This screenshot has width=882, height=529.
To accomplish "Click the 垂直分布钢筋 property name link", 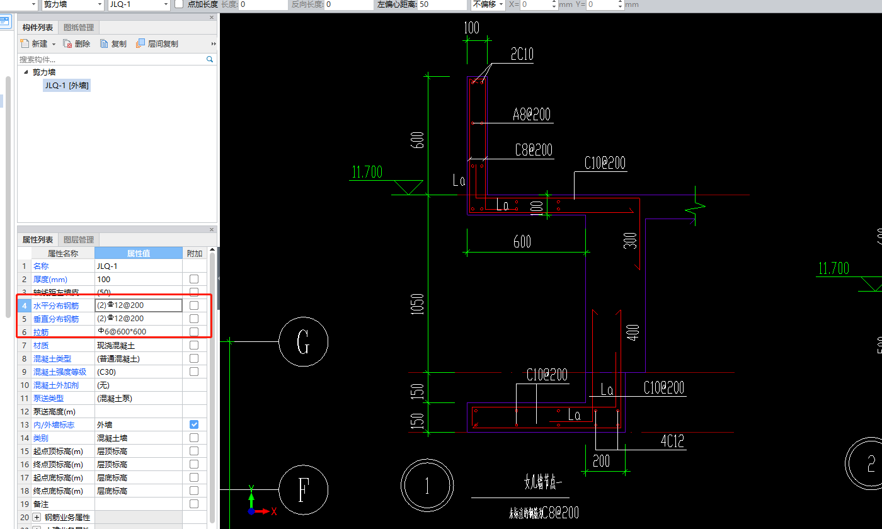I will 56,319.
